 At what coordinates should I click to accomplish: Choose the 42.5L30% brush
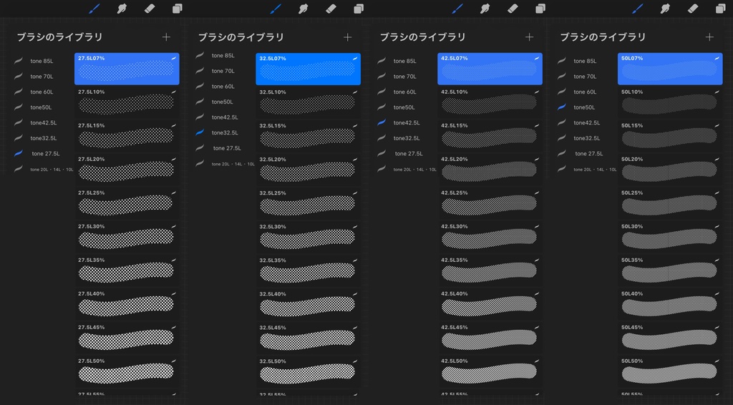click(x=490, y=237)
